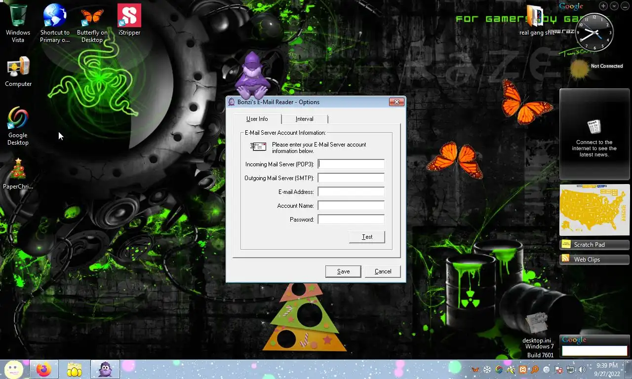Click the Outgoing Mail Server (SMTP) field
632x379 pixels.
point(351,178)
